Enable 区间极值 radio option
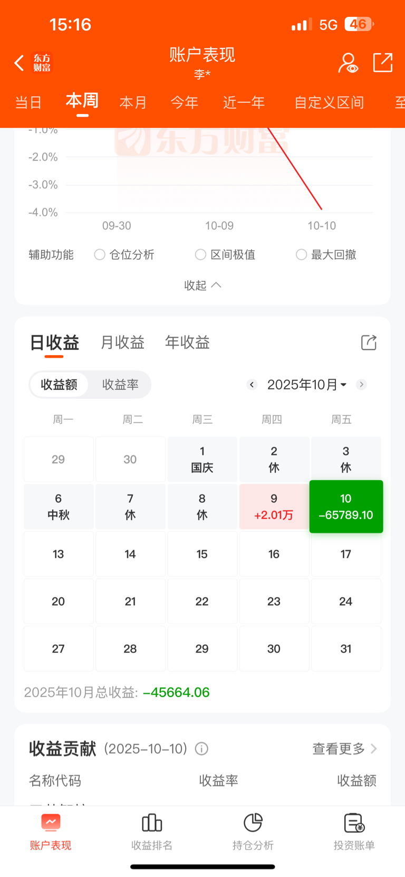 [200, 255]
